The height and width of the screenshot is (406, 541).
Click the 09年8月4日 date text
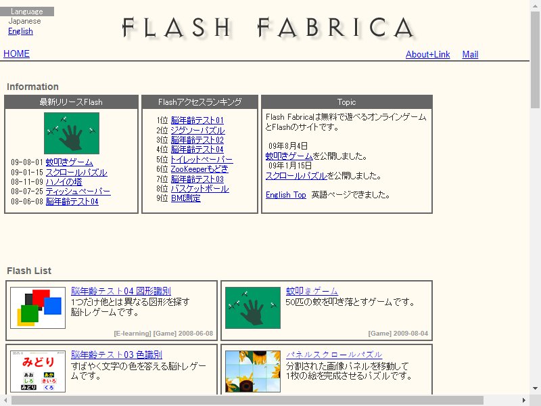pyautogui.click(x=288, y=146)
